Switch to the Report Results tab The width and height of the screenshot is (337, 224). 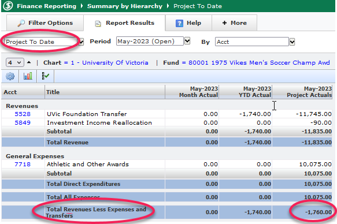tap(124, 23)
